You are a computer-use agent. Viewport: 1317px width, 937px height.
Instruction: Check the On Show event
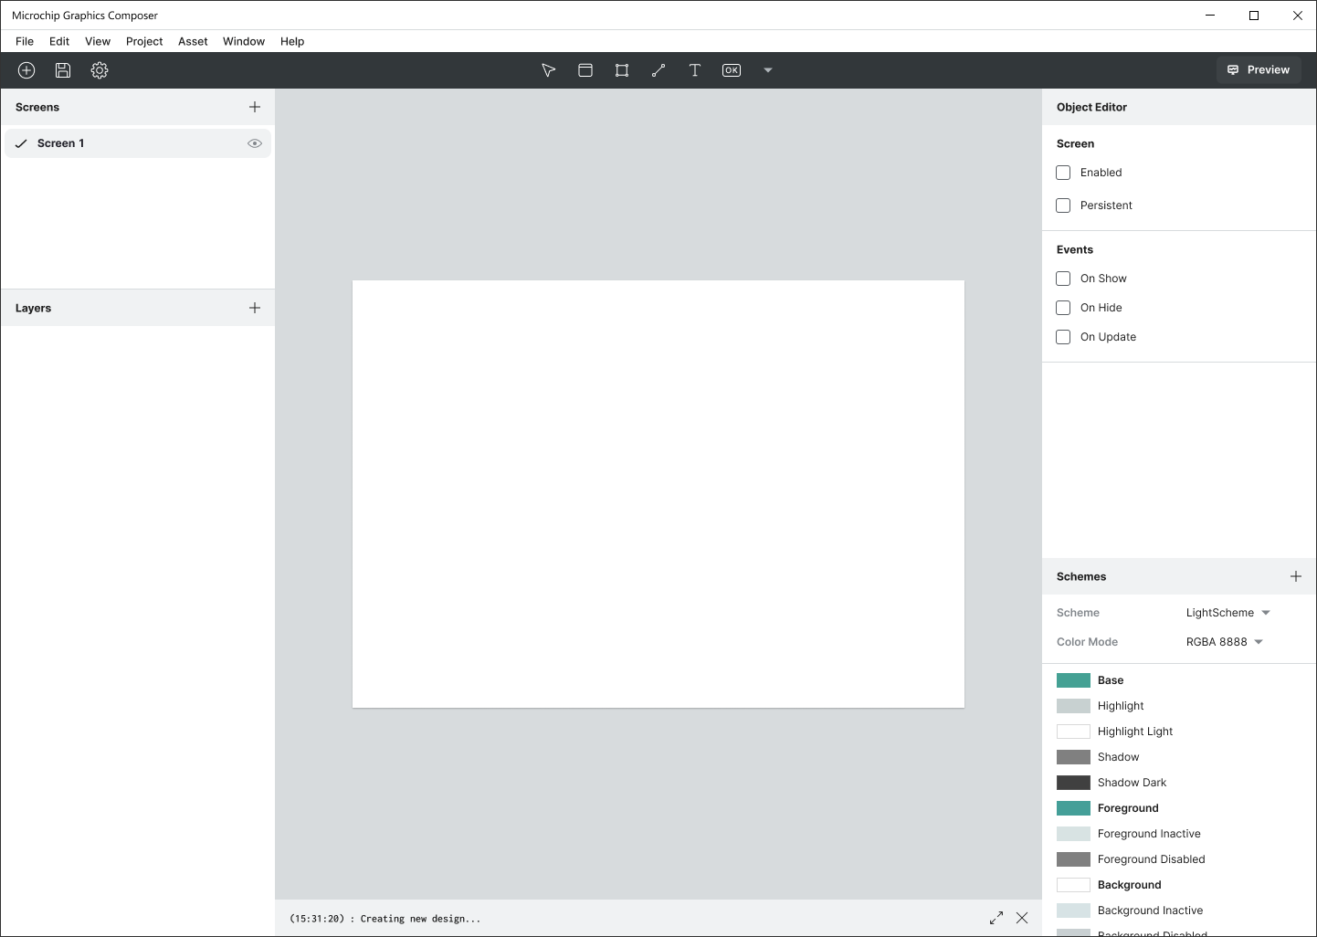[x=1063, y=279]
